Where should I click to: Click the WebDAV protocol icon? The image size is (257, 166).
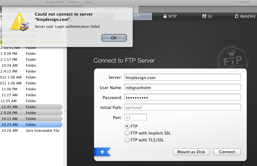pyautogui.click(x=236, y=16)
